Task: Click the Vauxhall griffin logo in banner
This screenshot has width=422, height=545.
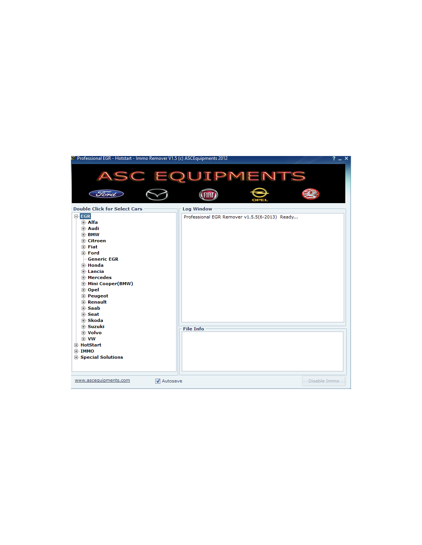Action: 311,194
